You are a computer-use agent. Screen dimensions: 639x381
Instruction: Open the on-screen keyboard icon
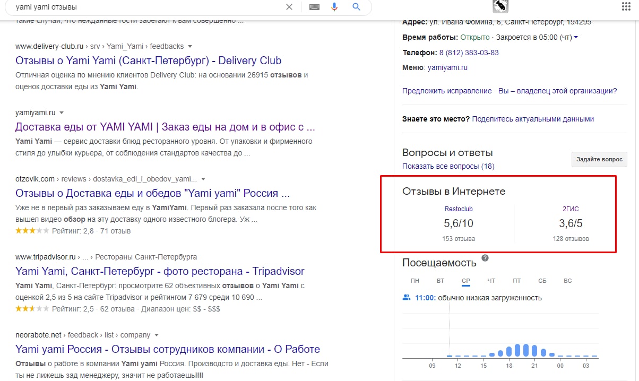tap(314, 7)
